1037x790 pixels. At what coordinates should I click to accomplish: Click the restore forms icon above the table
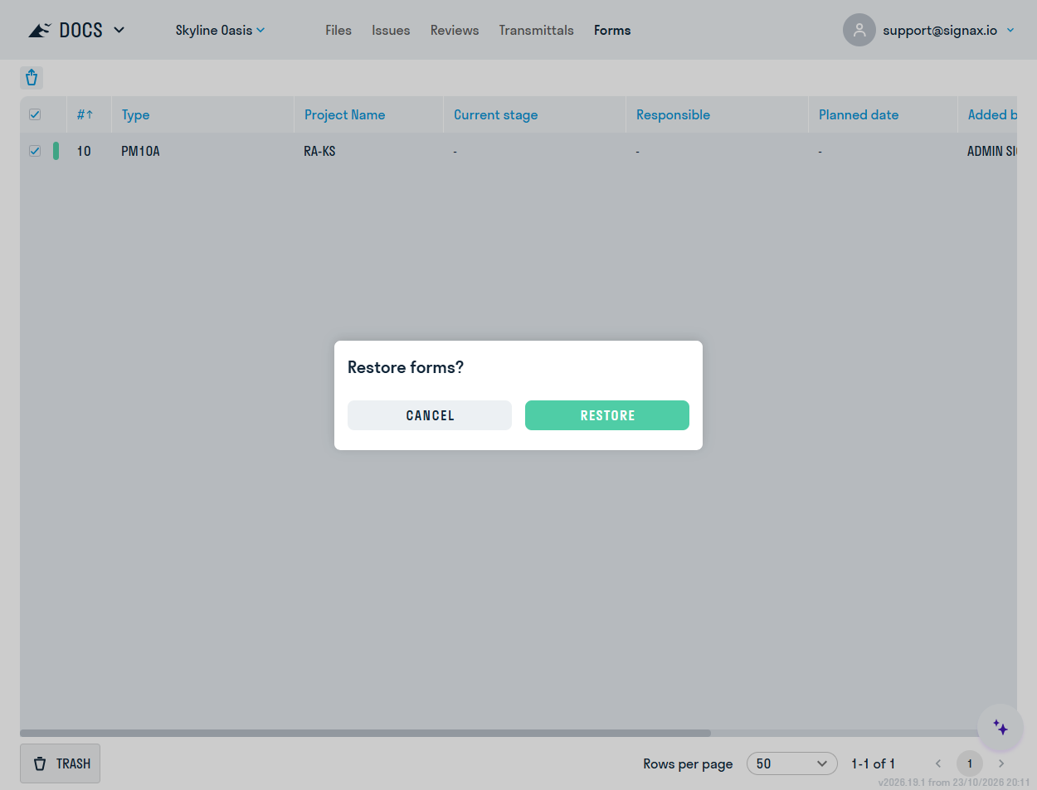(32, 78)
